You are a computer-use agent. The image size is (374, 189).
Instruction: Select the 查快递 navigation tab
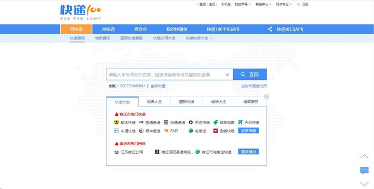(x=76, y=29)
